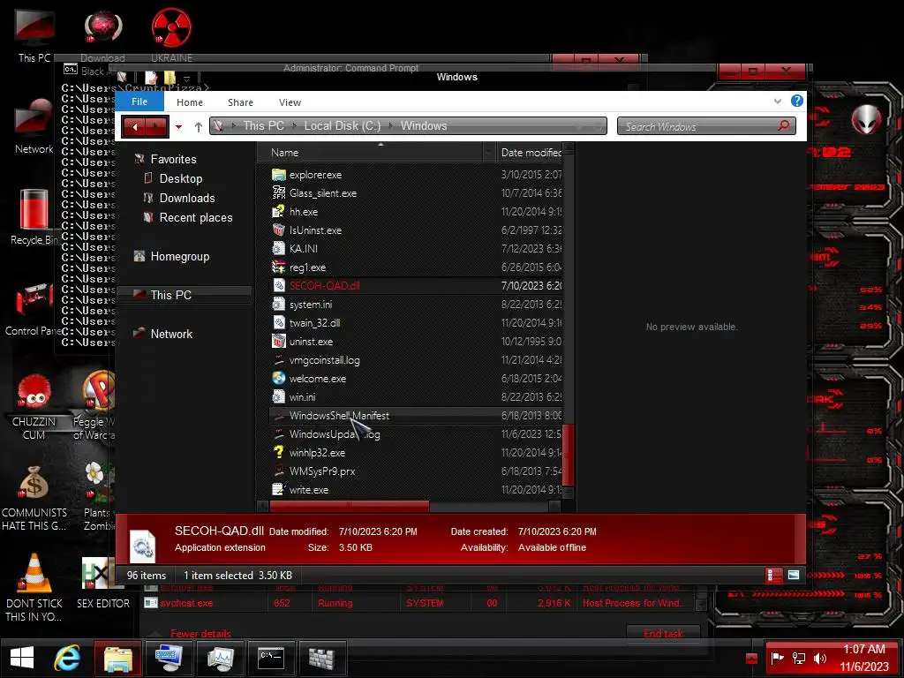Select Favorites in navigation pane

coord(173,159)
